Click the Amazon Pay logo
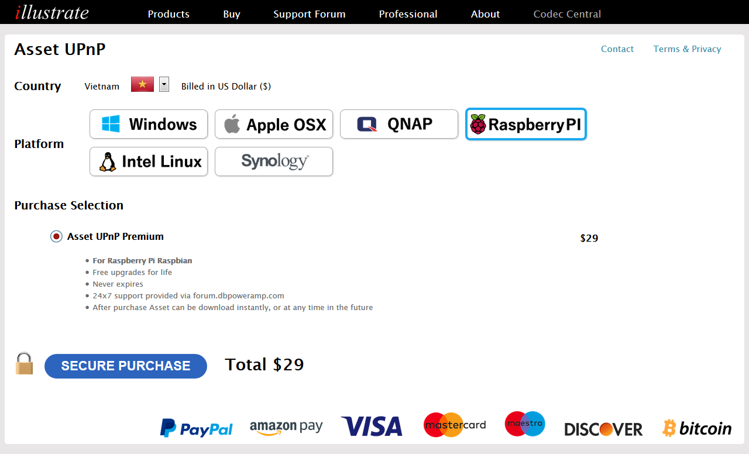The image size is (749, 454). [286, 428]
